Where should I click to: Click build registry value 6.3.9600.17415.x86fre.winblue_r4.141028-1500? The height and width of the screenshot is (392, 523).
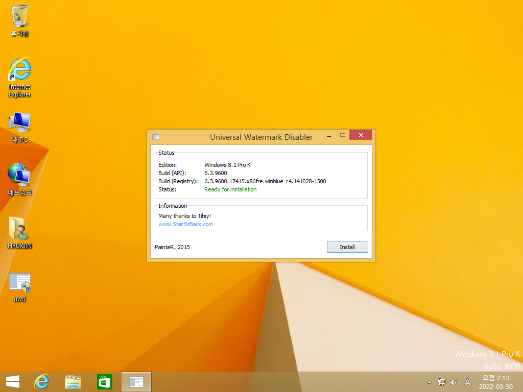(x=265, y=181)
